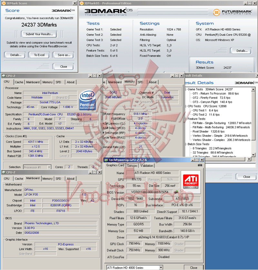Screen dimensions: 258x270
Task: Select Fill Rate - Single-Texturing row
Action: click(x=222, y=123)
